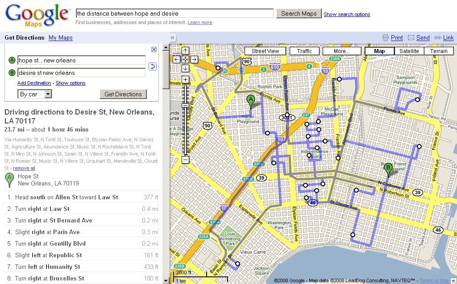Focus the main search input field
Screen dimensions: 457x284
click(x=174, y=13)
